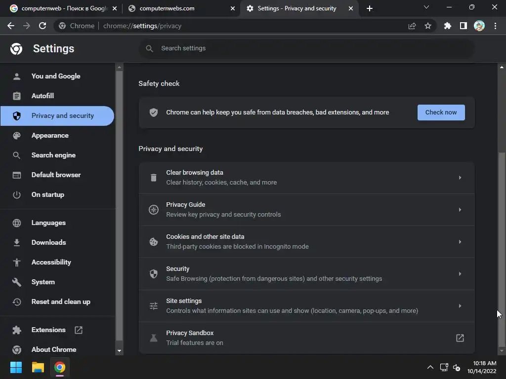506x379 pixels.
Task: Open Privacy Sandbox external link icon
Action: pos(460,338)
